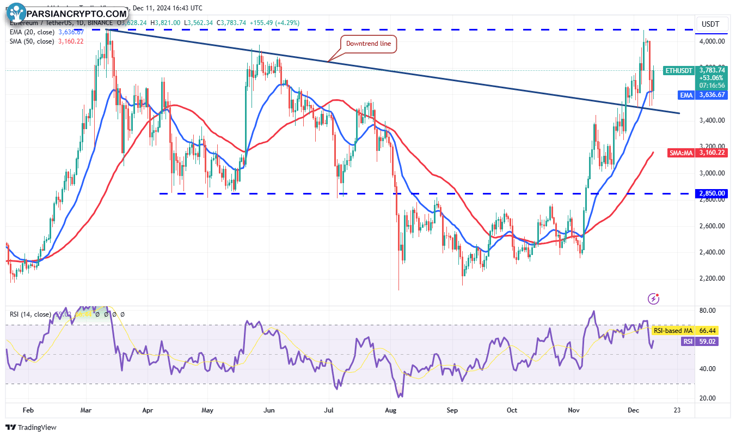Image resolution: width=736 pixels, height=437 pixels.
Task: Click the Mar label on time axis
Action: click(x=87, y=411)
